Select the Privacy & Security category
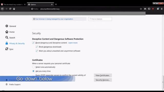The width and height of the screenshot is (164, 92). (15, 43)
